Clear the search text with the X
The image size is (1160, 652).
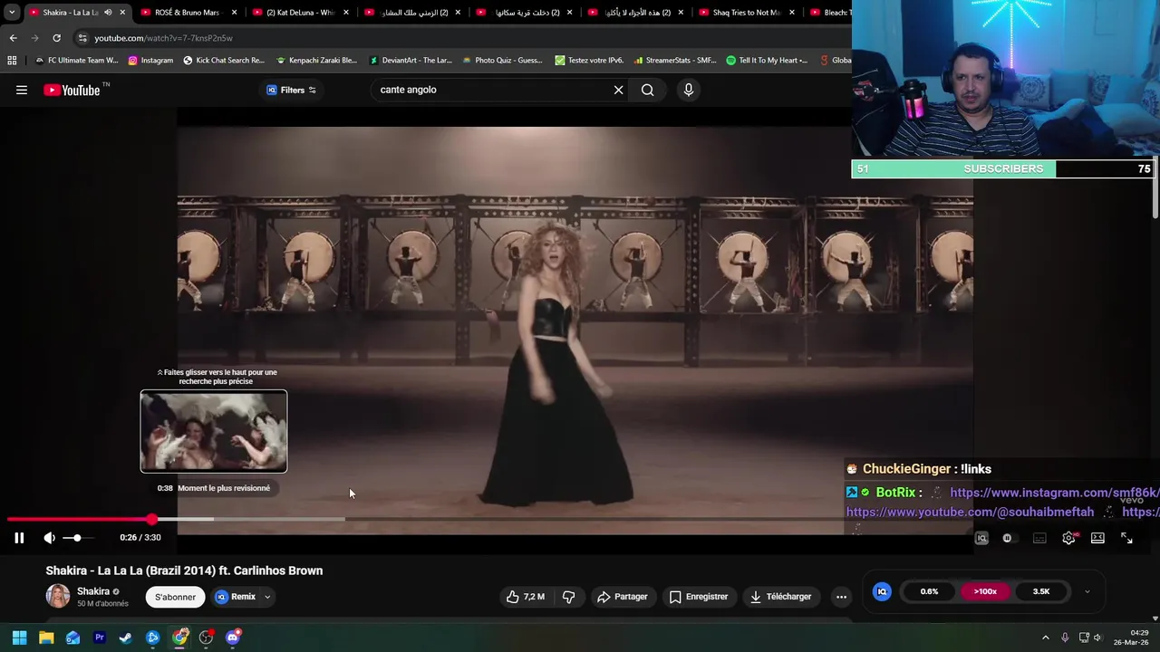tap(619, 90)
